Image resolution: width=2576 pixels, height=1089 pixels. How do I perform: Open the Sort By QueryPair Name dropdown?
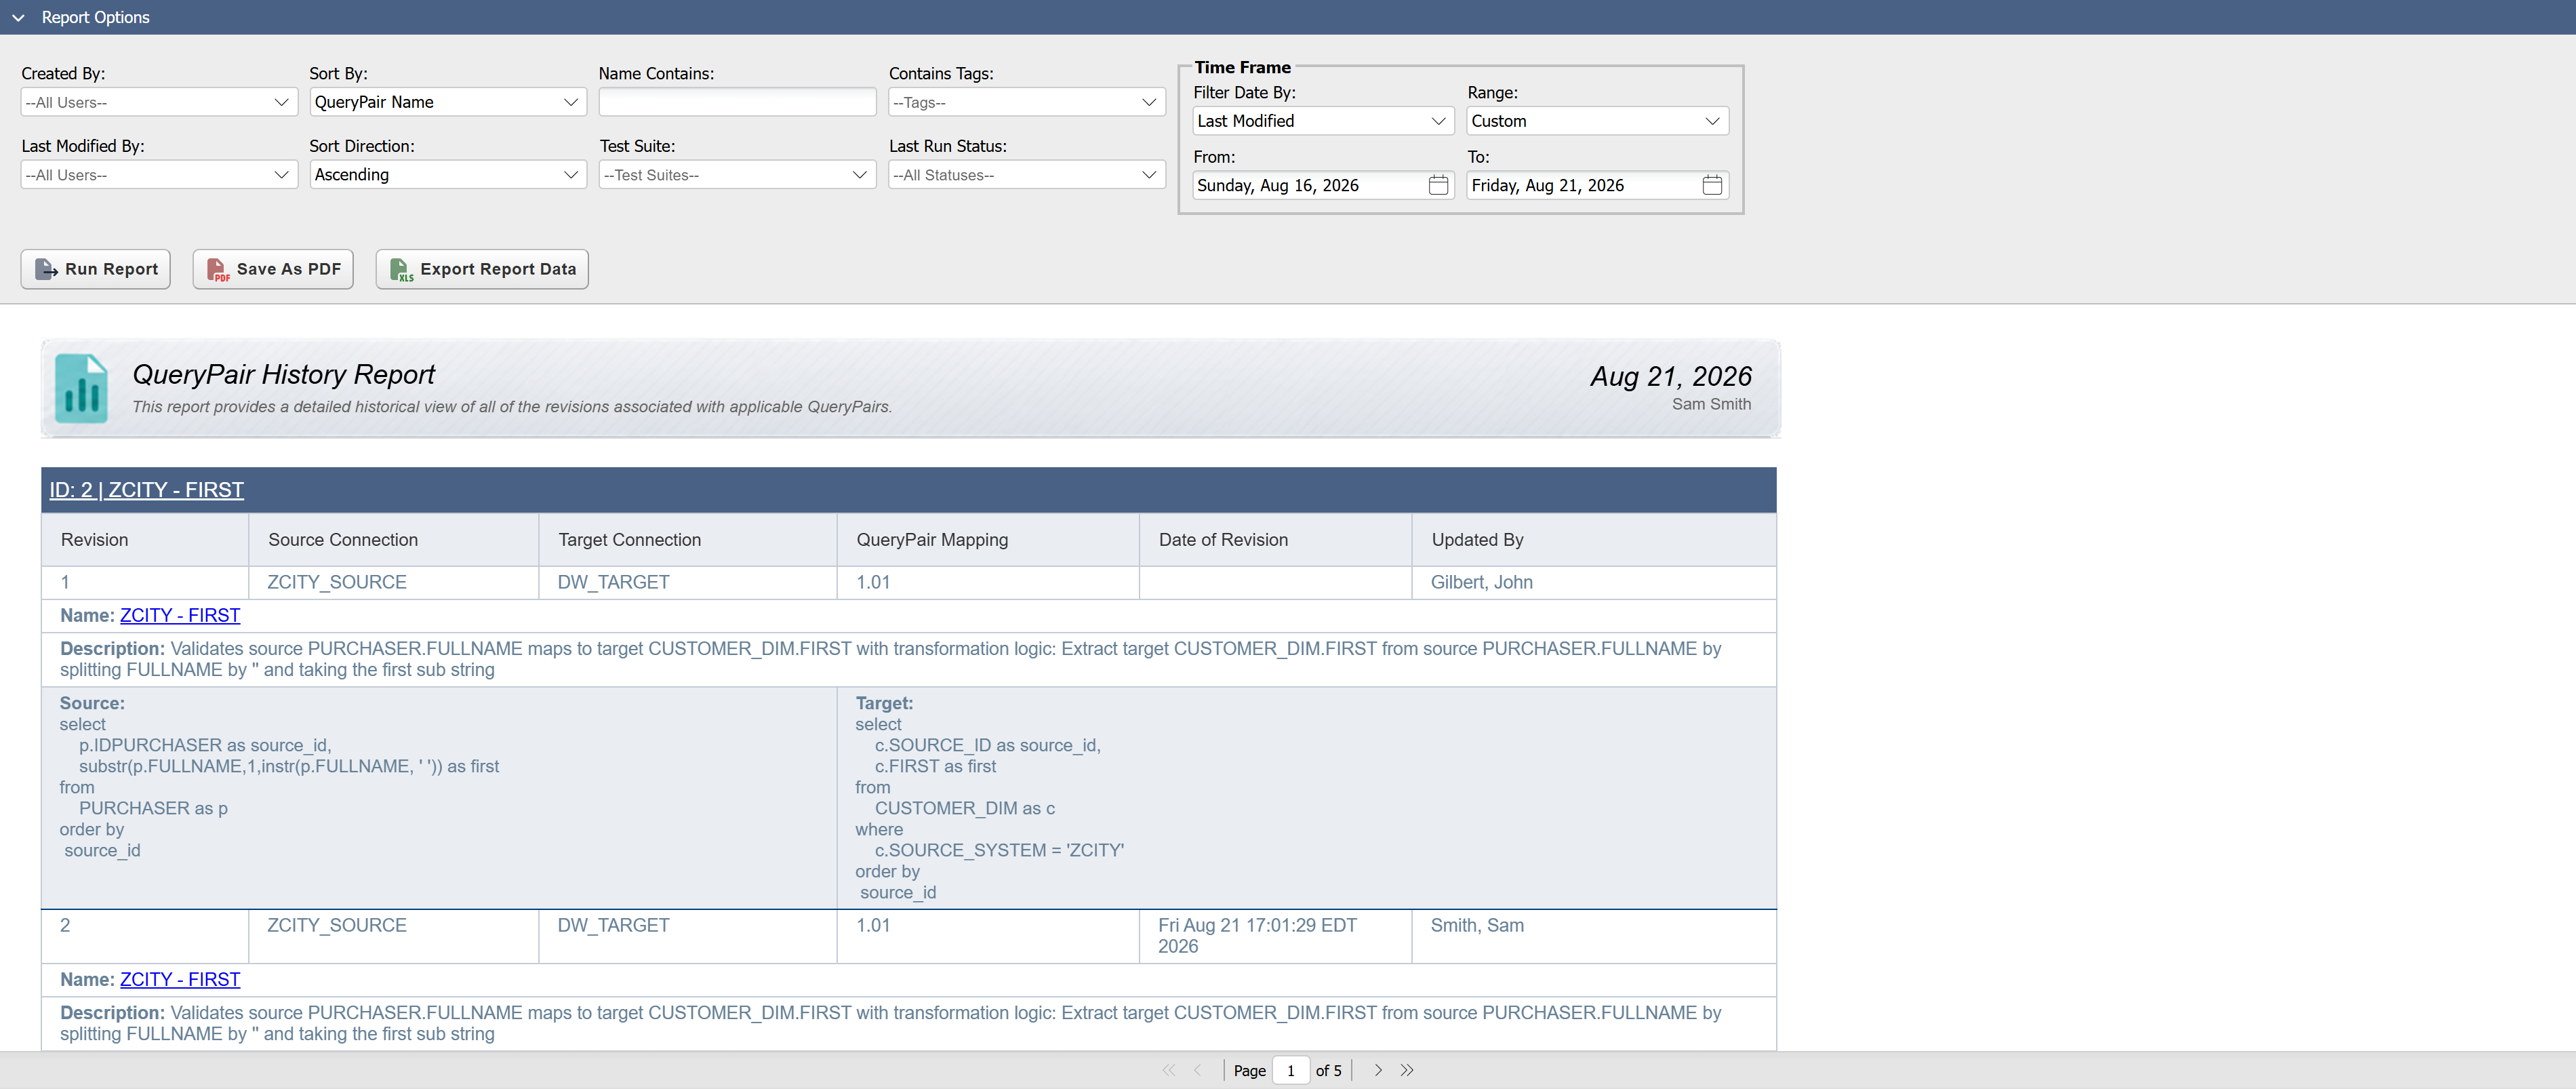pyautogui.click(x=448, y=102)
